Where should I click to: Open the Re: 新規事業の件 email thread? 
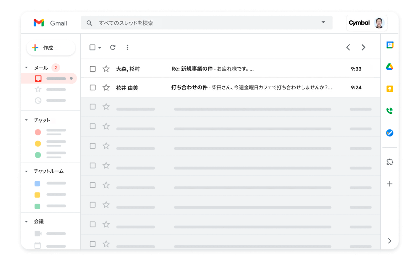(x=213, y=69)
